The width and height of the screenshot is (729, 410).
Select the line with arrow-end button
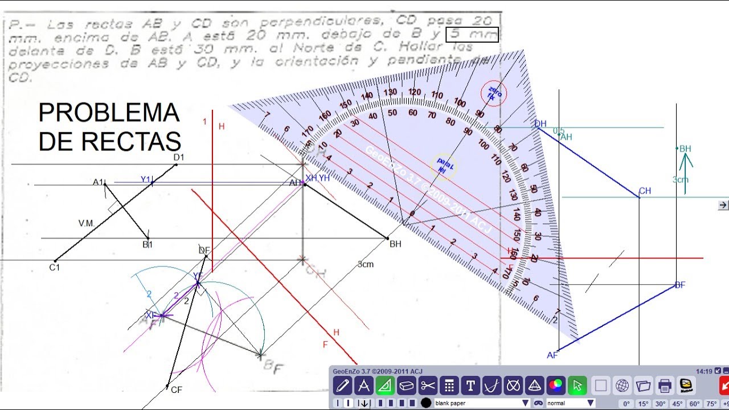tap(364, 404)
